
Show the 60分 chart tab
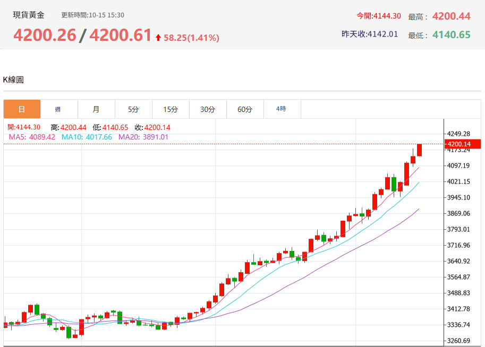tap(245, 109)
